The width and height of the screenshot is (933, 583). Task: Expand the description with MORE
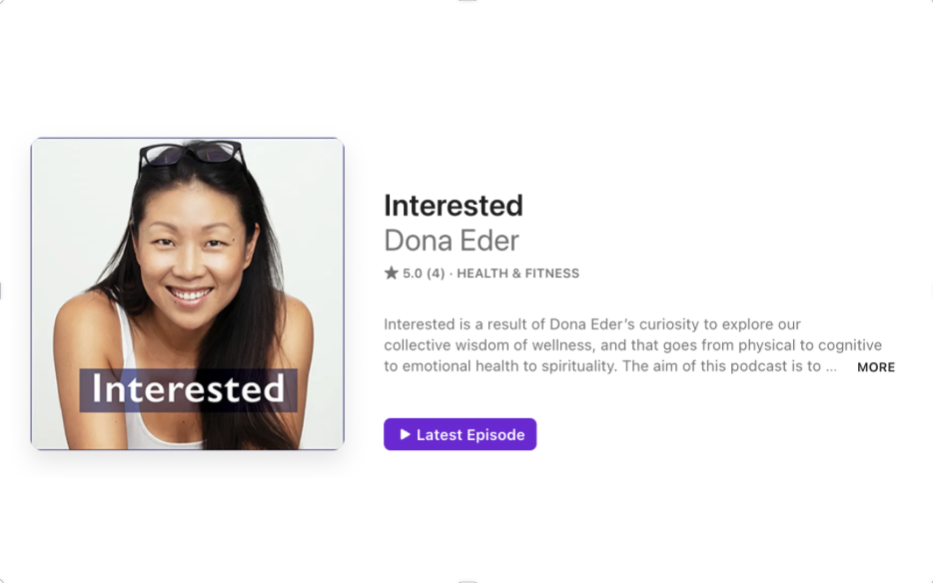point(876,367)
